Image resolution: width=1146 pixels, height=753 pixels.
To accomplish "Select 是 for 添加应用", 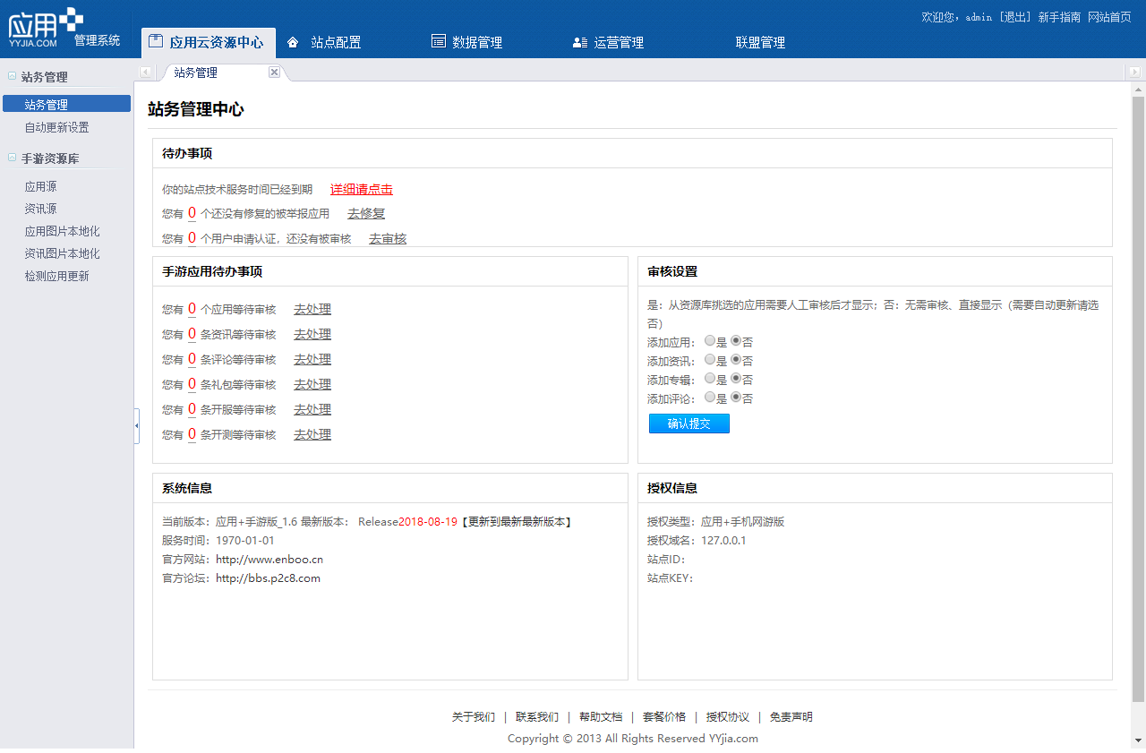I will (710, 341).
